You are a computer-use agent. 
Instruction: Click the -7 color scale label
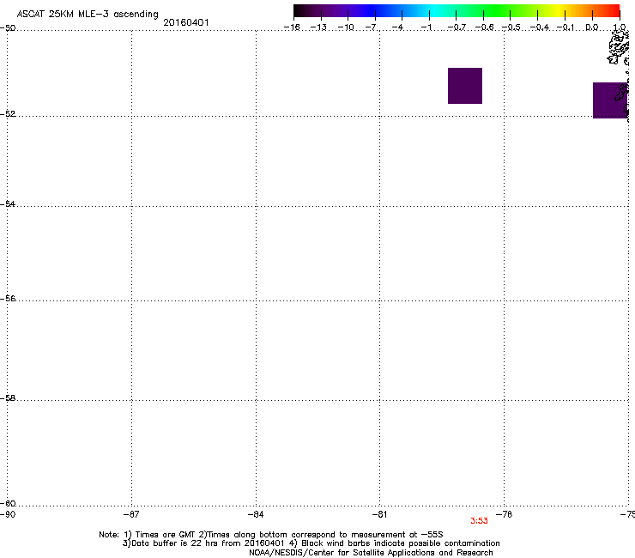371,27
